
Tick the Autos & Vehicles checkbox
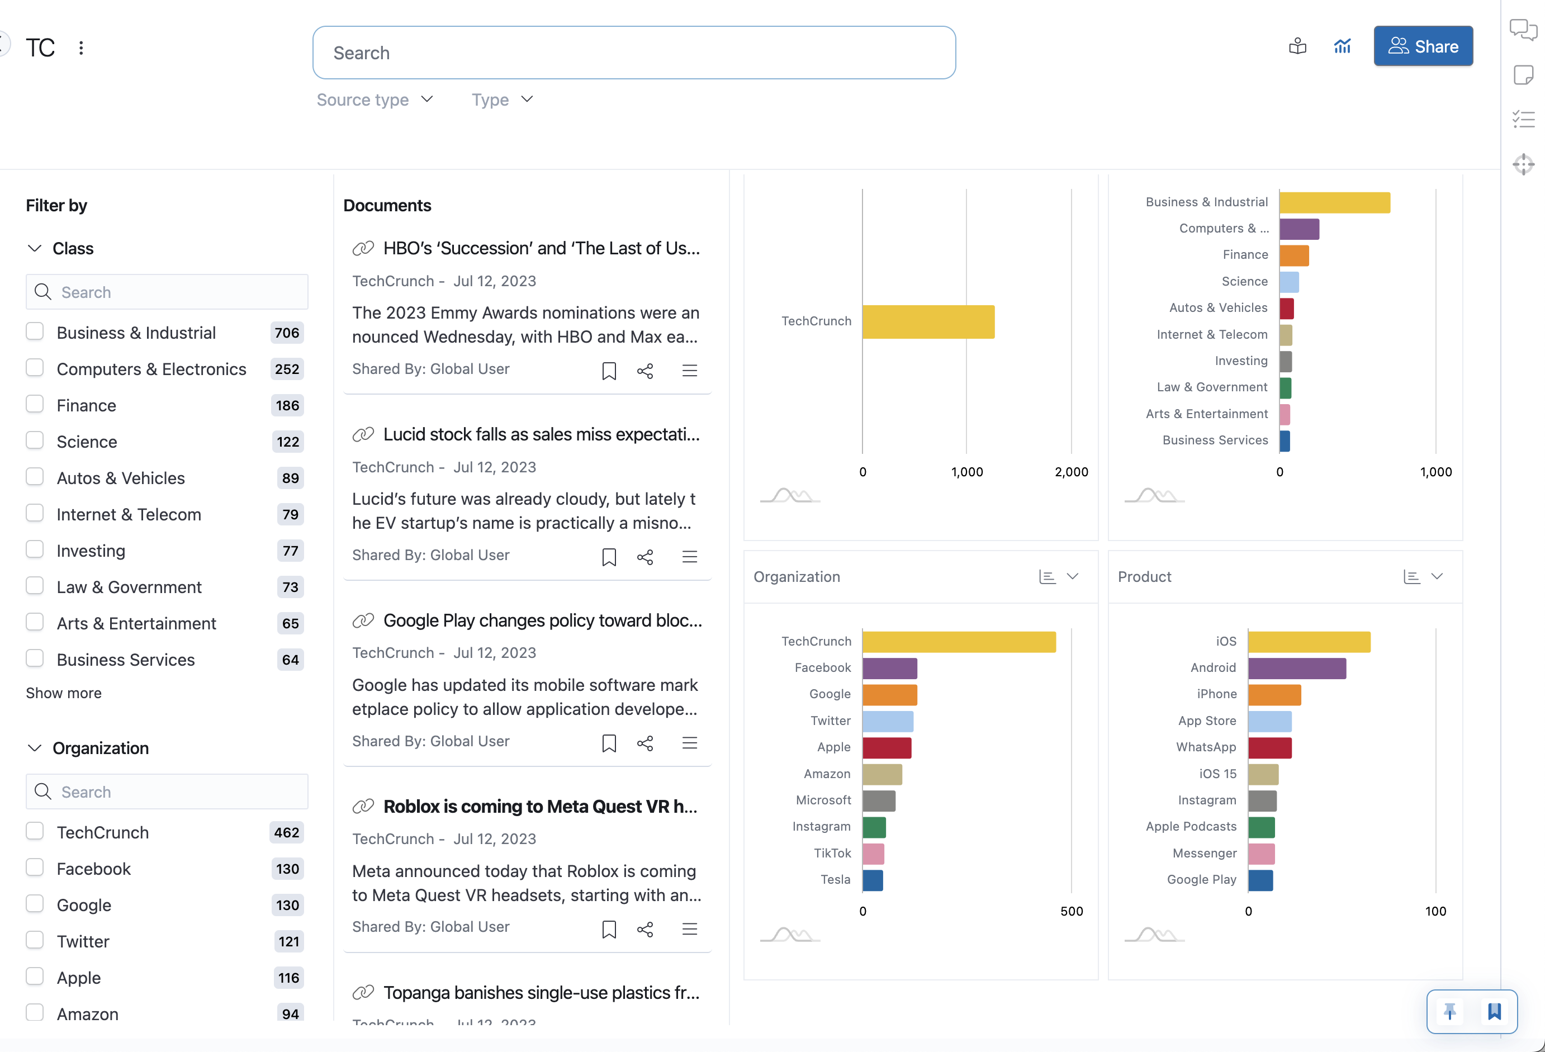pyautogui.click(x=35, y=477)
